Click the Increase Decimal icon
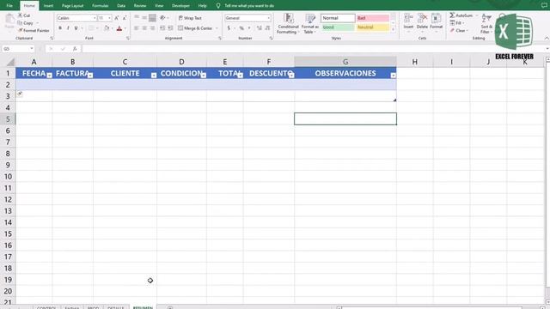550x309 pixels. coord(260,28)
